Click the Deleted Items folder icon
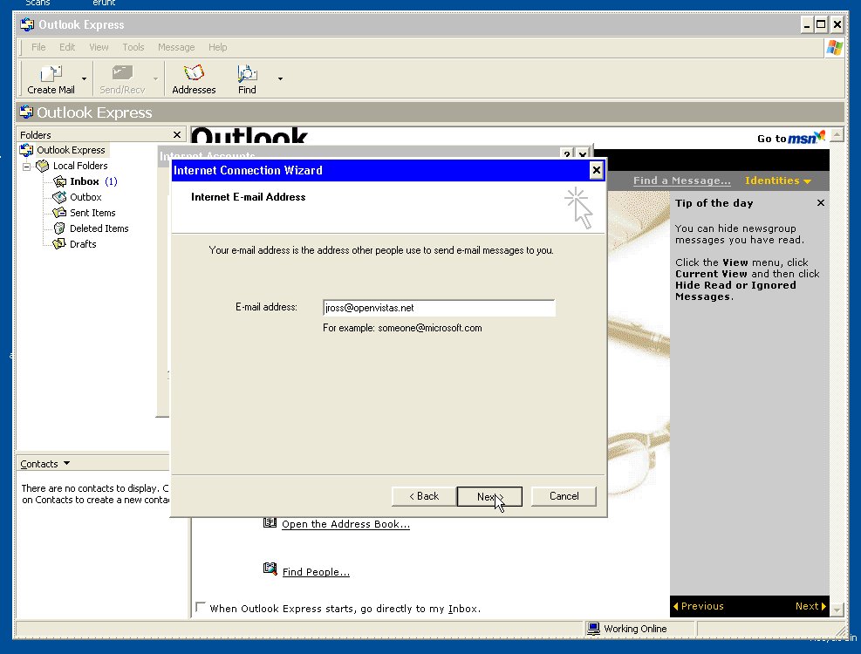 click(x=59, y=228)
